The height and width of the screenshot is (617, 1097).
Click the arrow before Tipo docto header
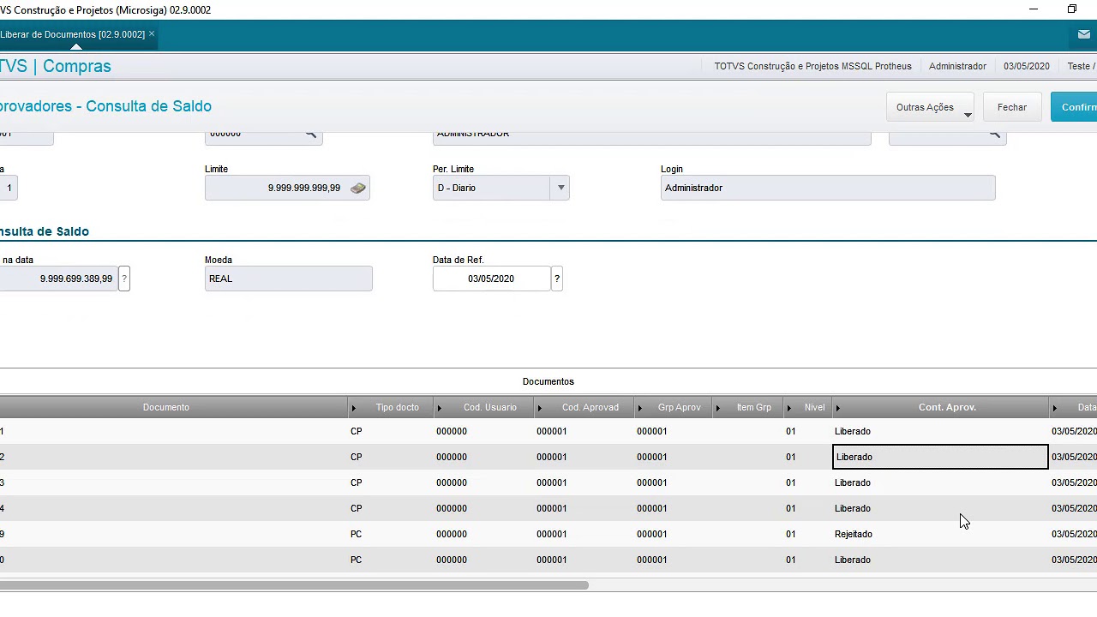point(353,408)
